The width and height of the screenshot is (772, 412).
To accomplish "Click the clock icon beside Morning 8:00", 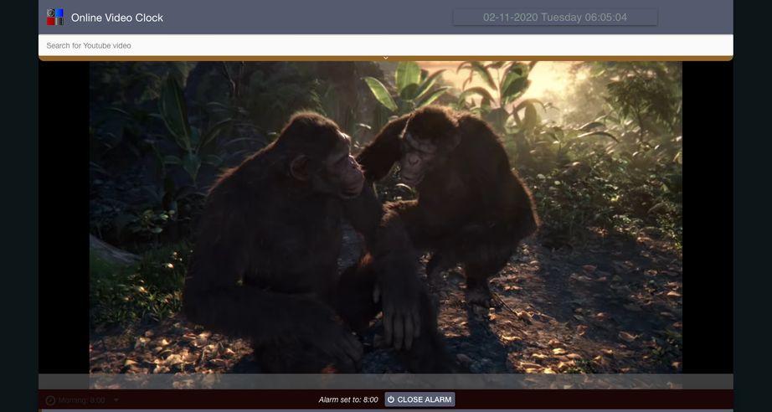I will 50,400.
